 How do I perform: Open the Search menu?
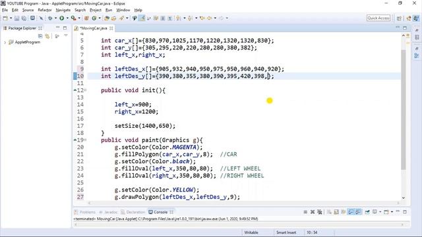tap(80, 10)
